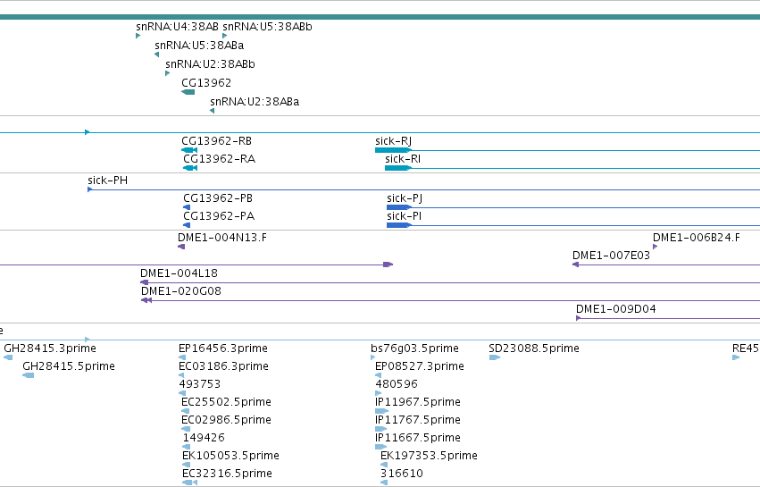Viewport: 760px width, 487px height.
Task: Click the DME1-020G08 double arrowhead glyph
Action: [146, 300]
